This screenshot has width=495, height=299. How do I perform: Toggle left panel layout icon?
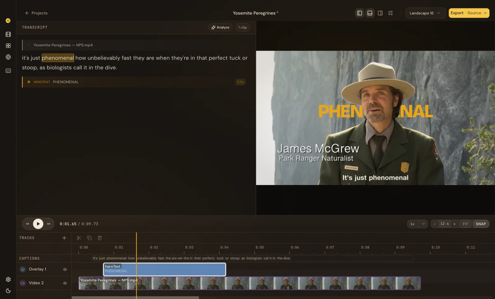(359, 13)
